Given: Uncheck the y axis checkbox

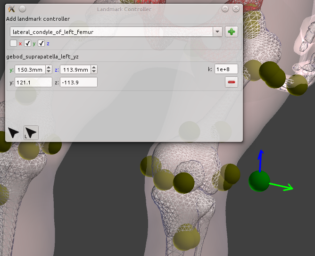Looking at the screenshot, I should (x=27, y=43).
